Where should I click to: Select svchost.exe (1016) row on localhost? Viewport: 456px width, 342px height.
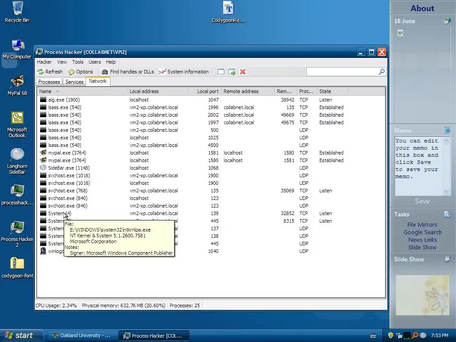(211, 183)
